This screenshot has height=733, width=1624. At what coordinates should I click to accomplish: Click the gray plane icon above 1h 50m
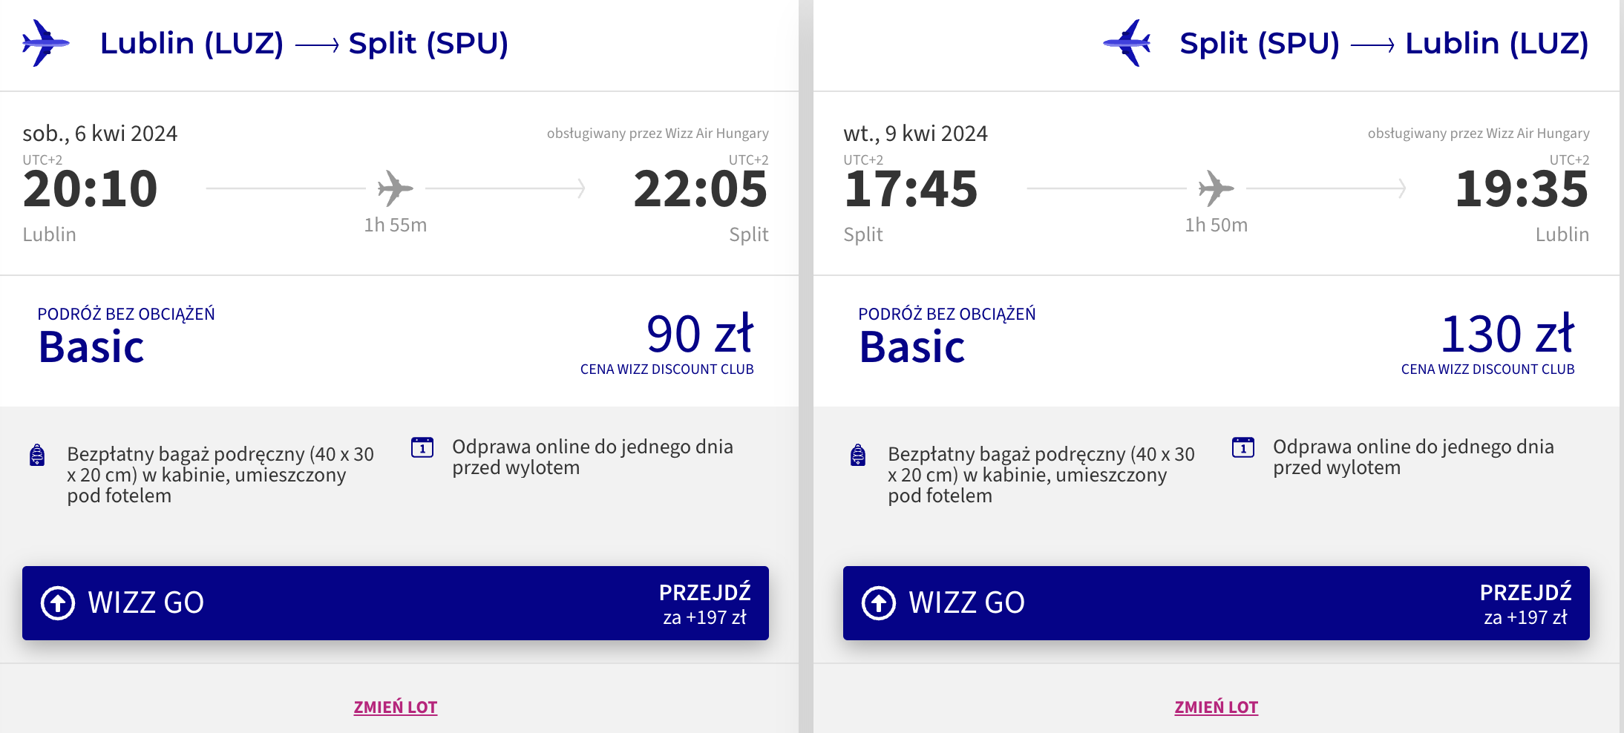(1217, 188)
